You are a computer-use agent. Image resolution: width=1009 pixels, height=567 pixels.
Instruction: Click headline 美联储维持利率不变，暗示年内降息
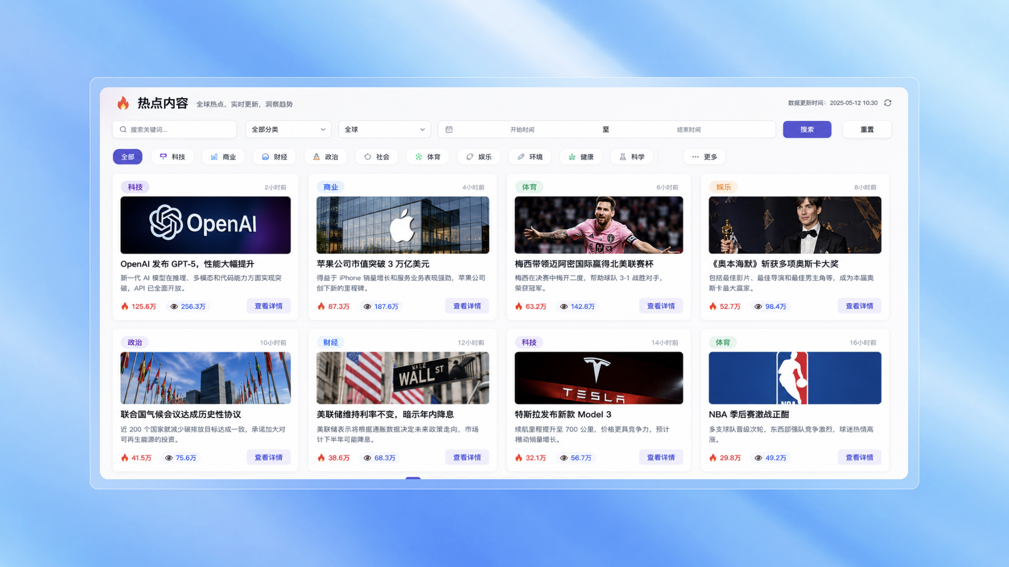pos(385,414)
